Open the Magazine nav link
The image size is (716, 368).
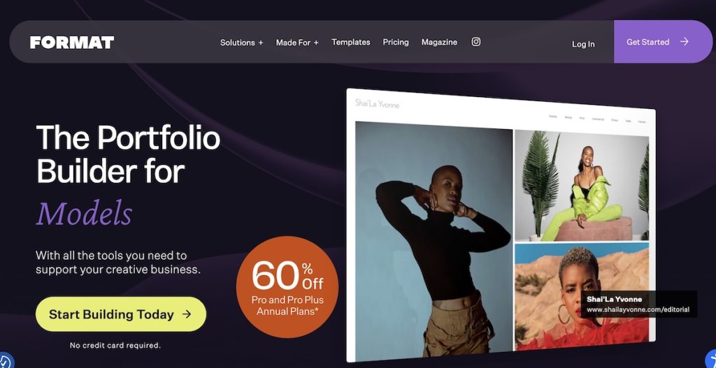pyautogui.click(x=439, y=42)
